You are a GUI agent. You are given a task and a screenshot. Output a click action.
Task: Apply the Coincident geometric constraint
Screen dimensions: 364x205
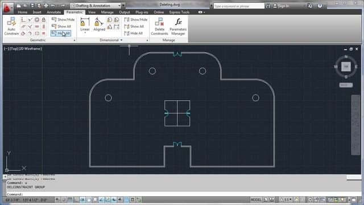(23, 20)
